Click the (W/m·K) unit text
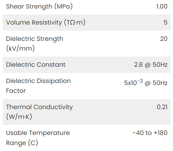 [19, 117]
